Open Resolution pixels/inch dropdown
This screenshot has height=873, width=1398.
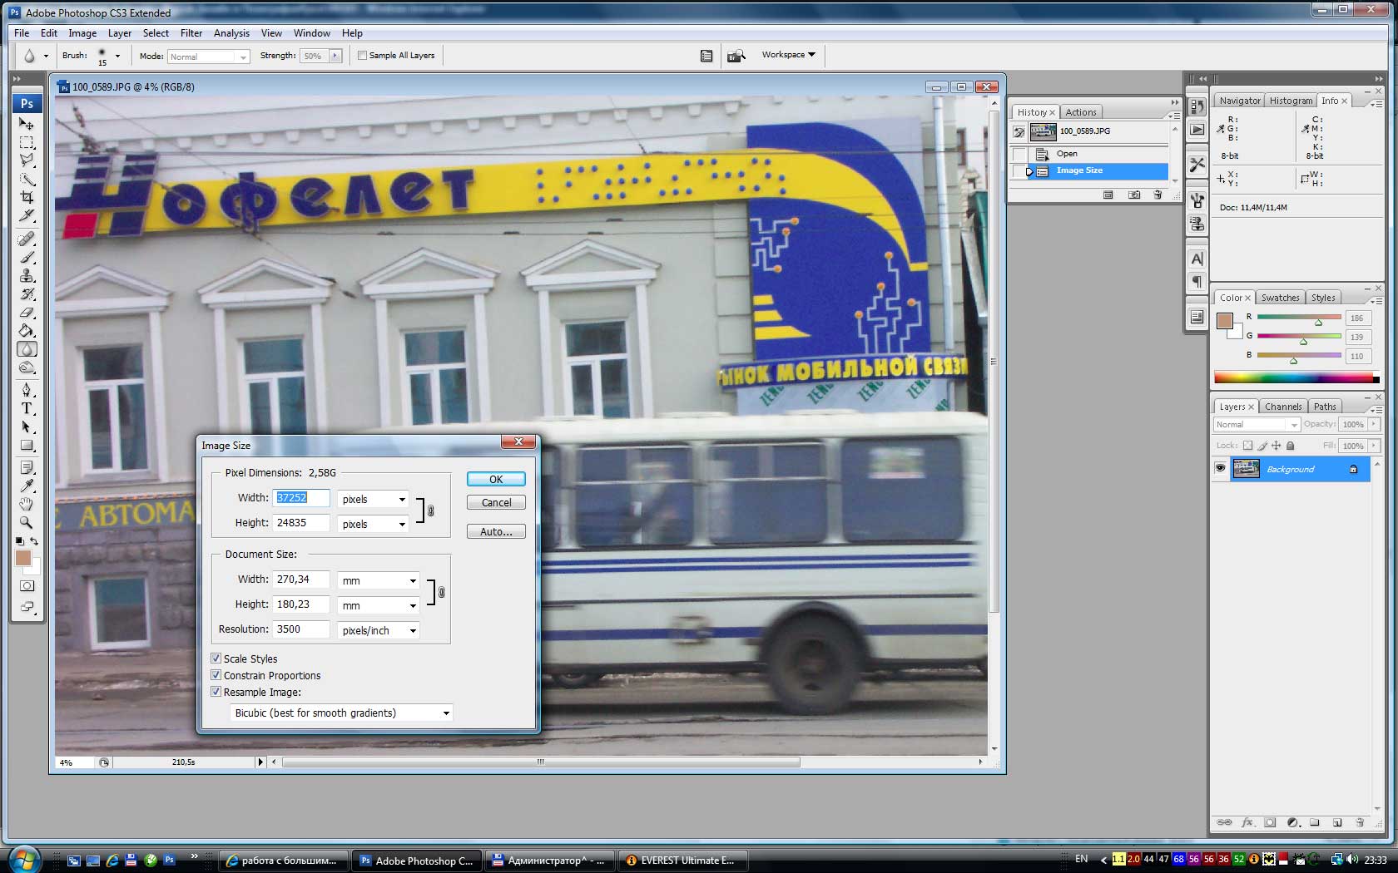pyautogui.click(x=378, y=630)
